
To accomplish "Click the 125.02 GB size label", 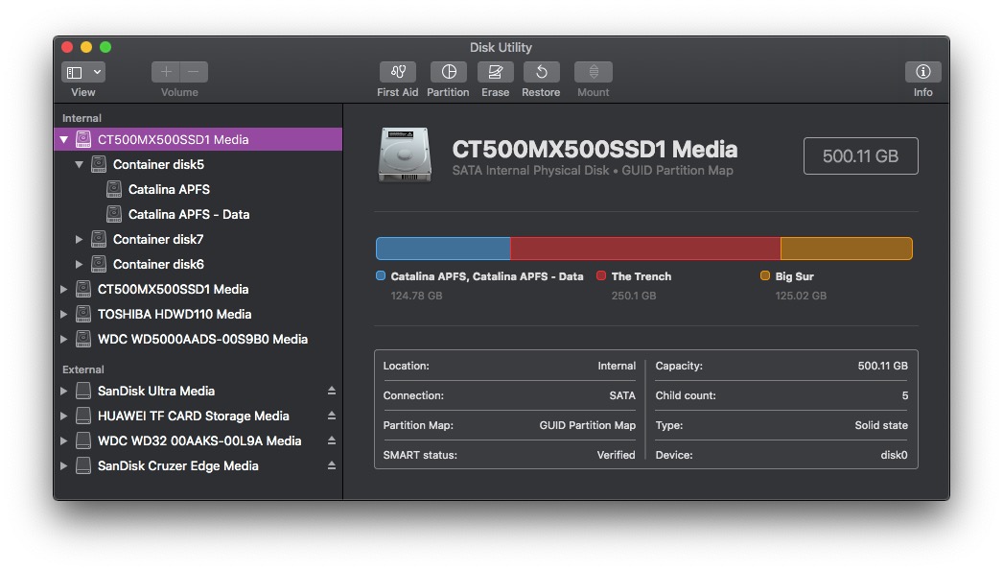I will [x=801, y=296].
